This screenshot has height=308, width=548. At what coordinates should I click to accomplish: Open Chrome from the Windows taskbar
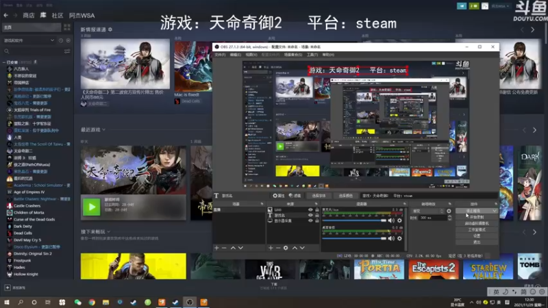(92, 302)
